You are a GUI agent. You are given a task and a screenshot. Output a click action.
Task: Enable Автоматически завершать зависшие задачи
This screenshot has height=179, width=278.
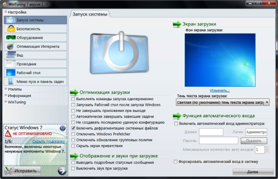coord(73,116)
